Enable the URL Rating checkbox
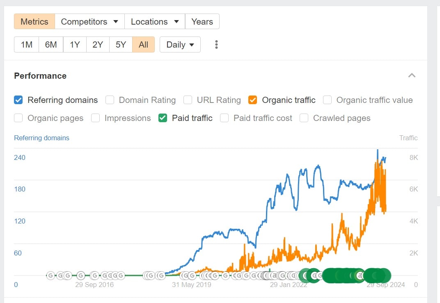Image resolution: width=440 pixels, height=303 pixels. point(188,100)
